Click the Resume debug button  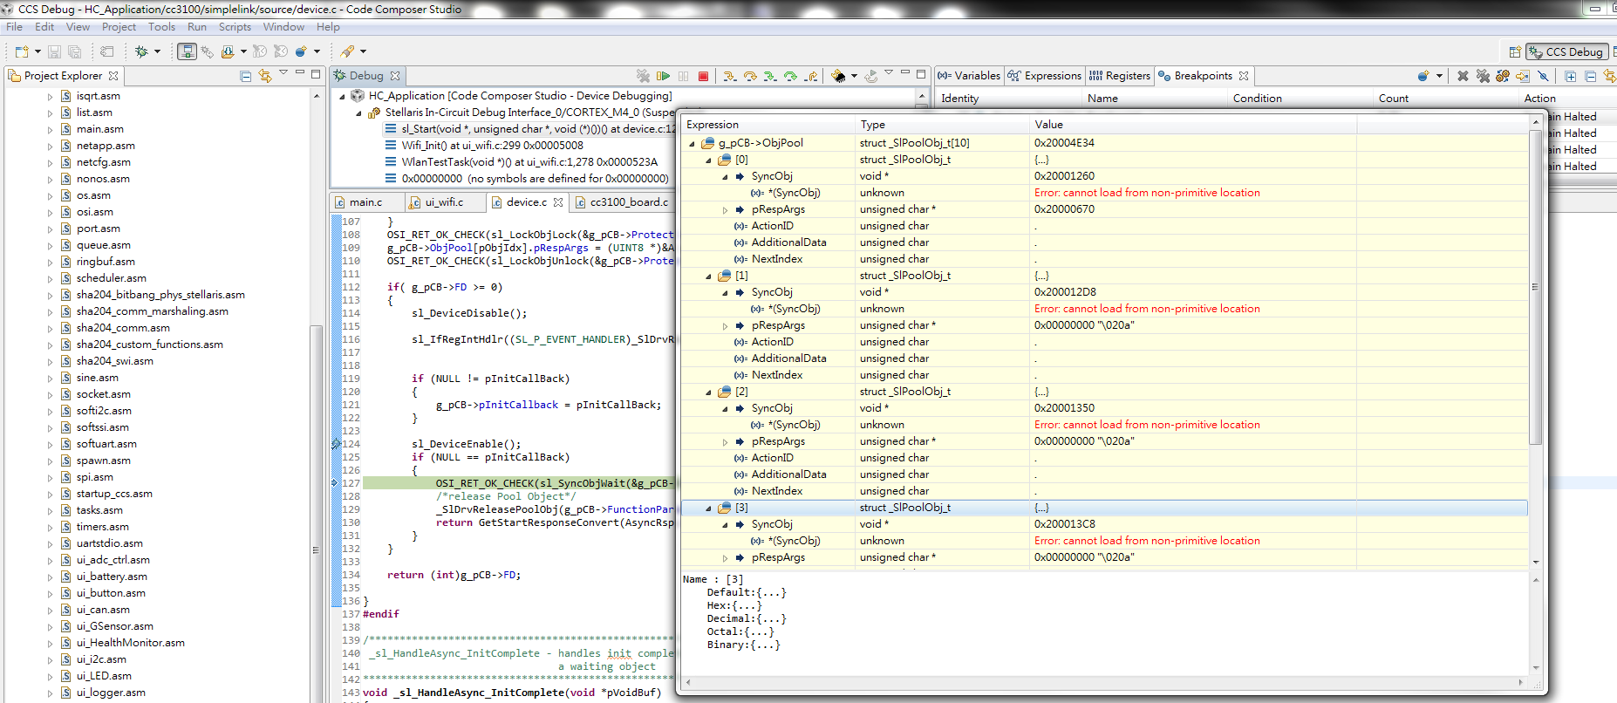(x=664, y=76)
